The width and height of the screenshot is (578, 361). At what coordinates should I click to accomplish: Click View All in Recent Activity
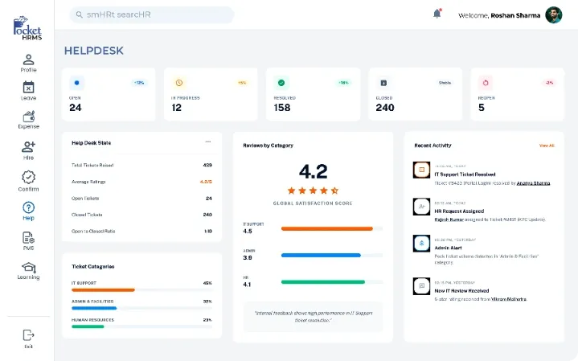click(x=547, y=146)
